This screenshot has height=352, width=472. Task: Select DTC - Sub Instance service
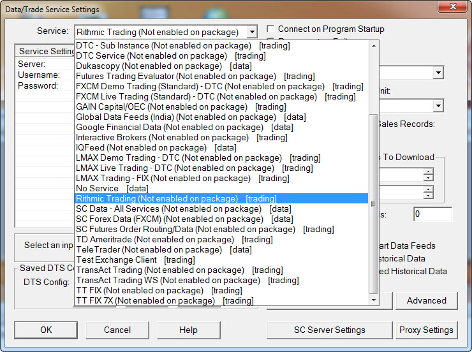[x=221, y=46]
